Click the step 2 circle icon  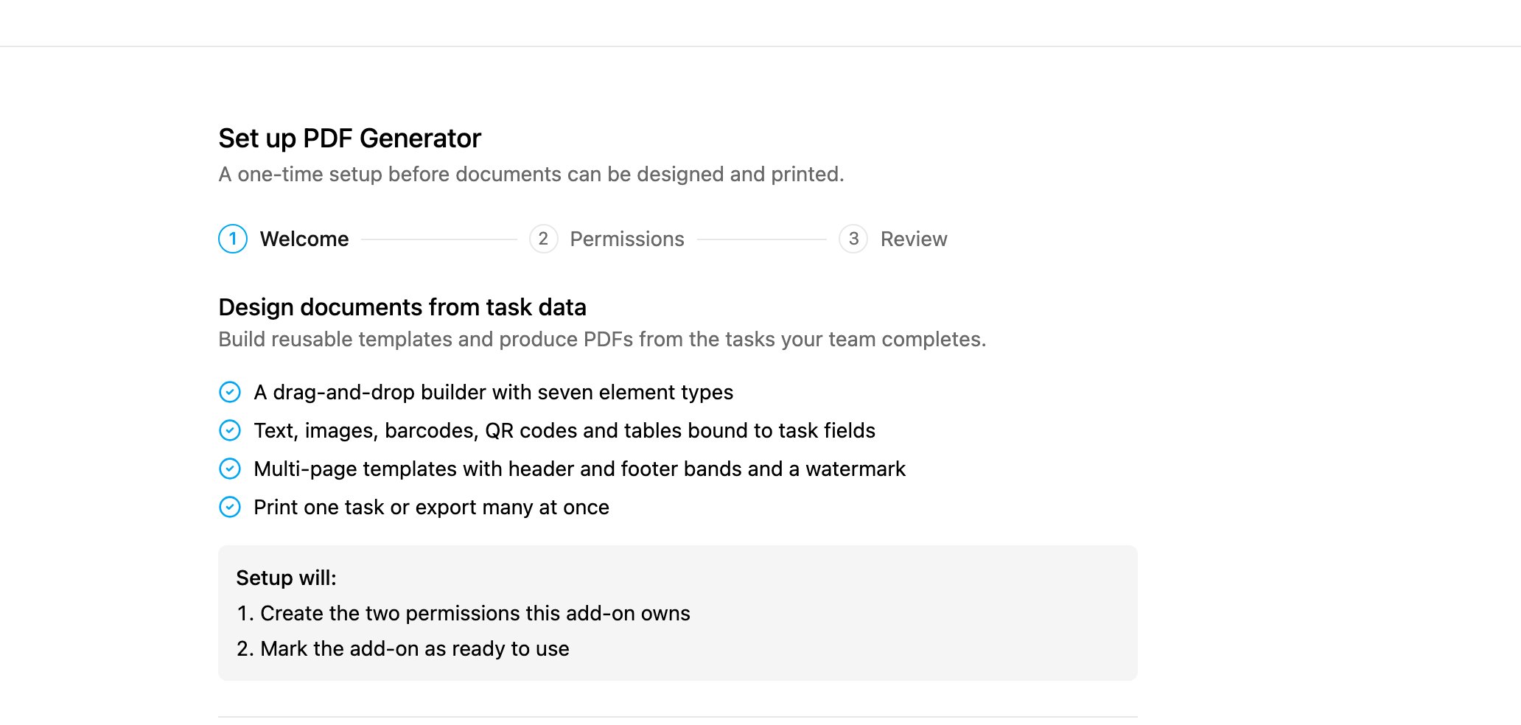click(544, 239)
